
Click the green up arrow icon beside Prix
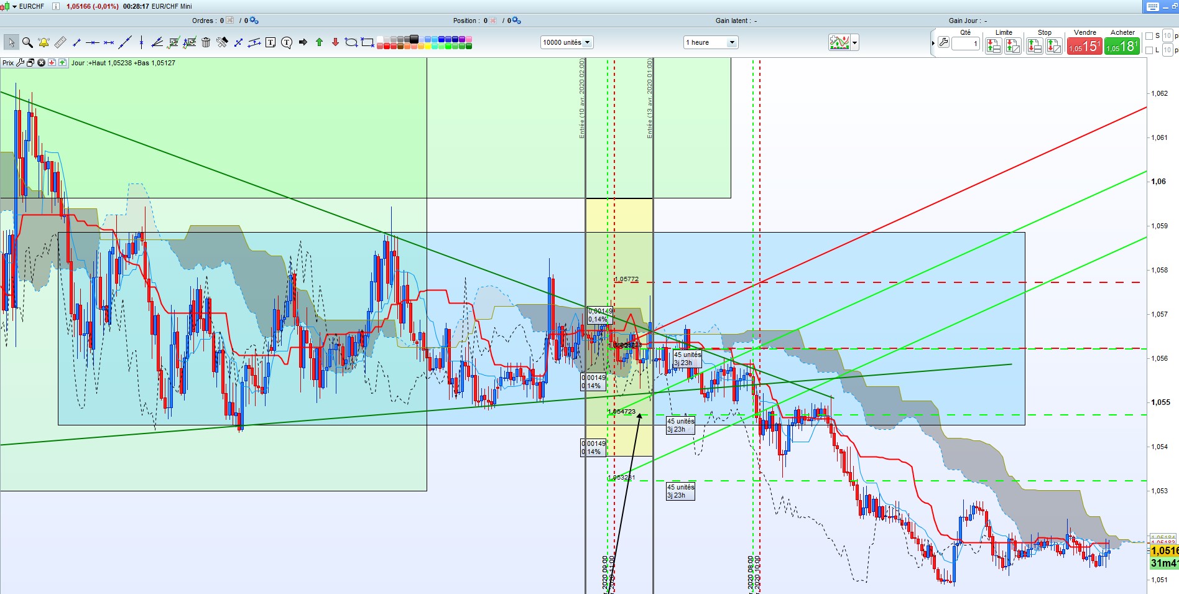coord(62,63)
